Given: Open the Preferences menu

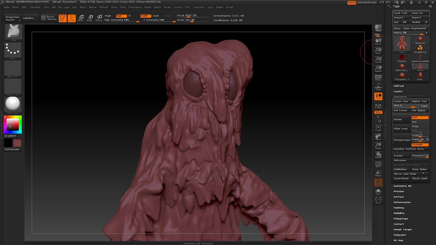Looking at the screenshot, I should [x=135, y=7].
